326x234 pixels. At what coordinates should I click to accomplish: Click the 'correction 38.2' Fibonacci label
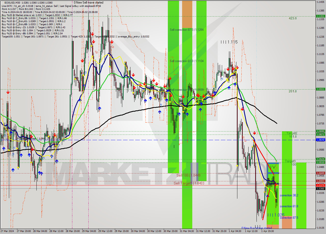pyautogui.click(x=289, y=195)
